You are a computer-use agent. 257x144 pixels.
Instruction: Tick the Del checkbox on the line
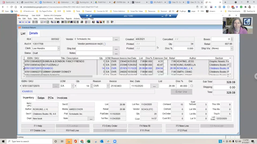[191, 86]
